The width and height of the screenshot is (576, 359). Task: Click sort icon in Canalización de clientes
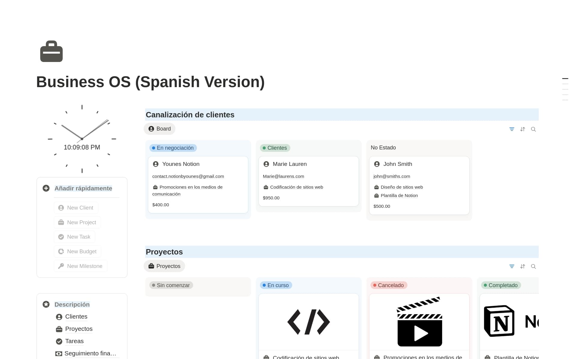click(523, 129)
